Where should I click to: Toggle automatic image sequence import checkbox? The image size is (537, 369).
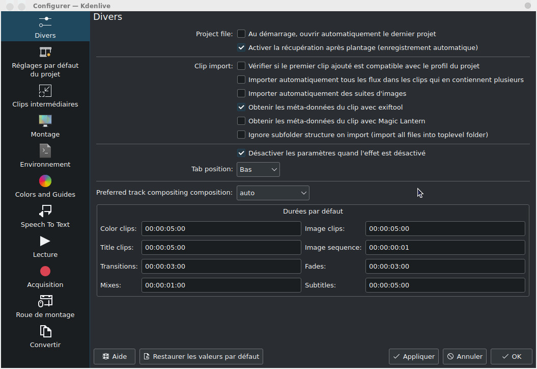pyautogui.click(x=241, y=94)
